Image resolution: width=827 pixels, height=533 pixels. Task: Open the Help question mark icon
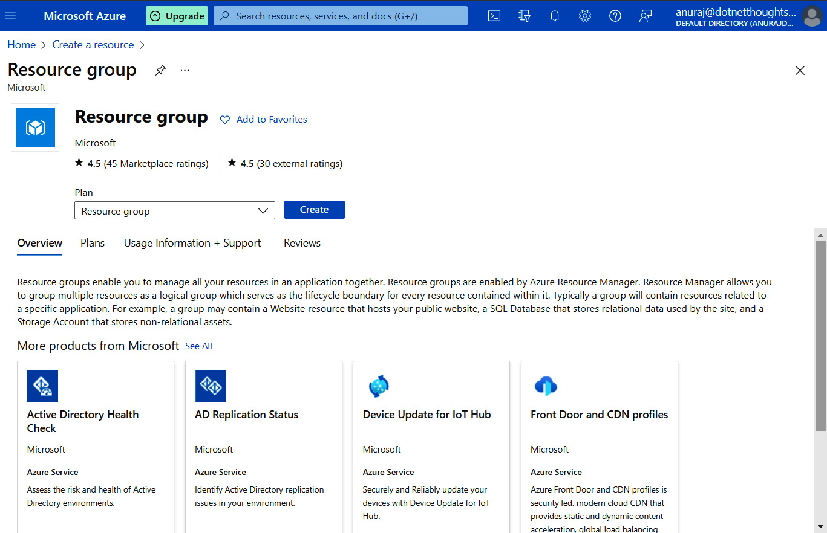(x=615, y=16)
